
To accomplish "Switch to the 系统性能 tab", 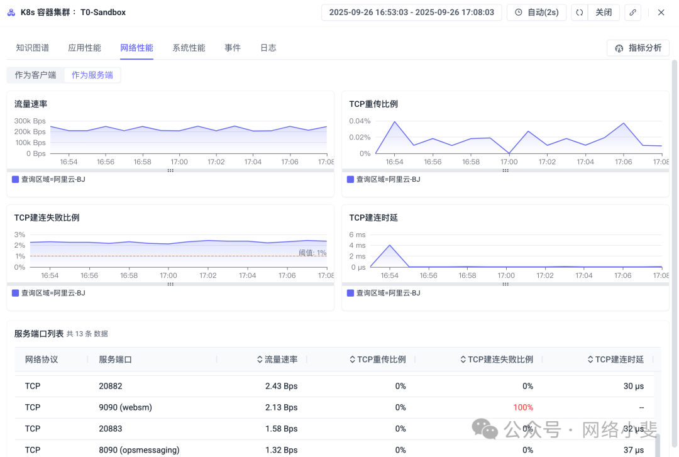I will 189,48.
